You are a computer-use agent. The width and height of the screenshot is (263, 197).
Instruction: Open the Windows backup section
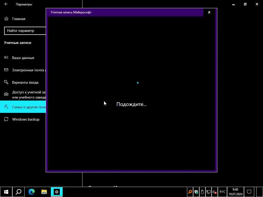[23, 119]
